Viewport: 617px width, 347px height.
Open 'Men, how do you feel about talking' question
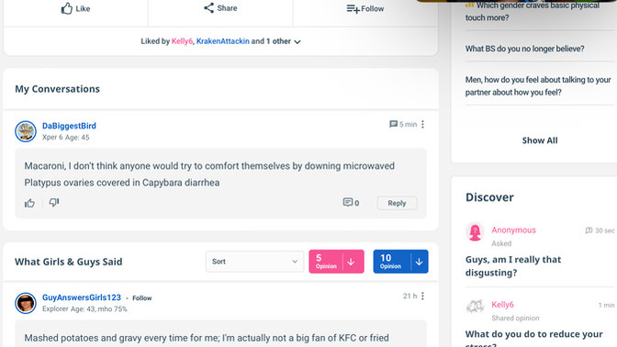point(538,85)
